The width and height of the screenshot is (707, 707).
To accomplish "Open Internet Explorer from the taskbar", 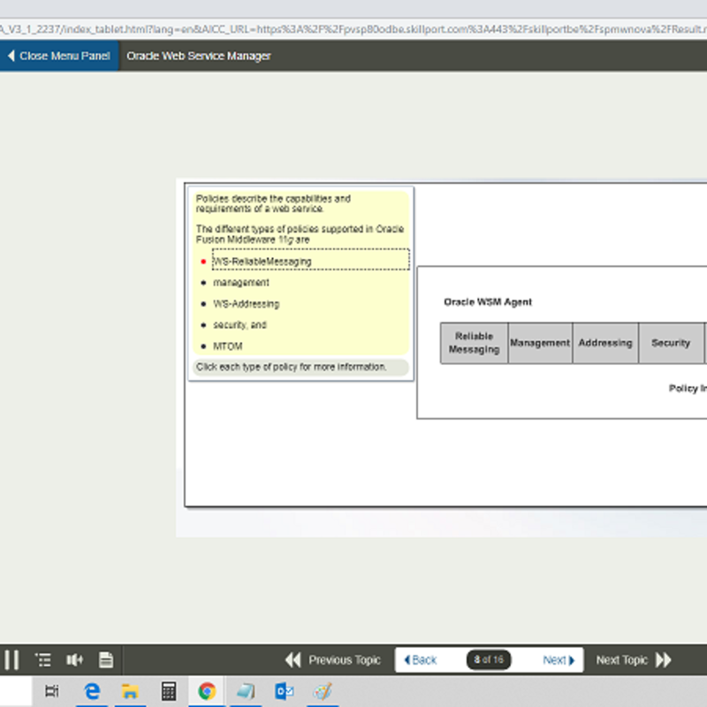I will point(92,691).
